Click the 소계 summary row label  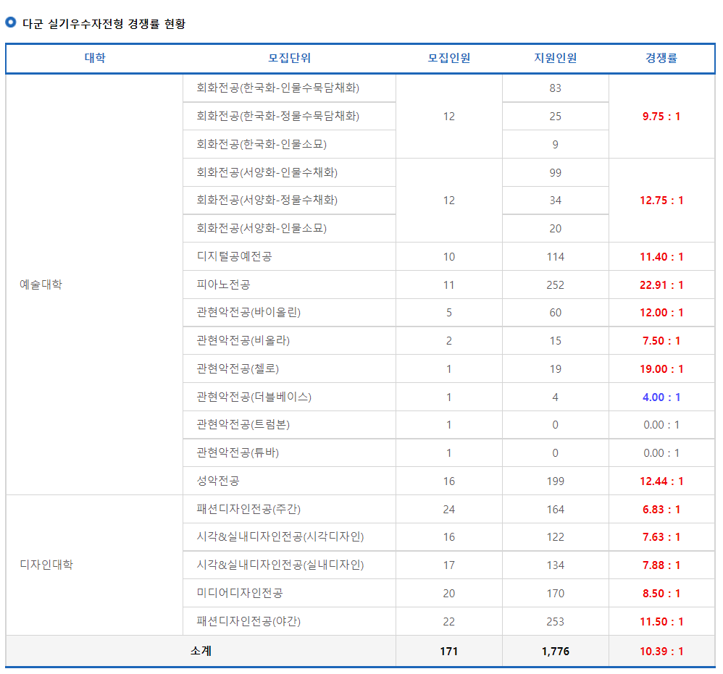[x=200, y=651]
